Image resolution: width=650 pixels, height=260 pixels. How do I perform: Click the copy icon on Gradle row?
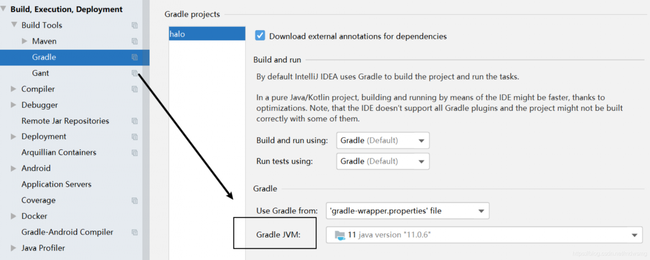[x=135, y=57]
